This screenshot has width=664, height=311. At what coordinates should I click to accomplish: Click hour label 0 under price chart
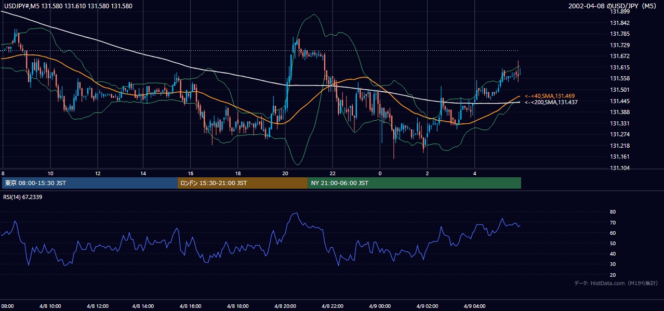(380, 173)
